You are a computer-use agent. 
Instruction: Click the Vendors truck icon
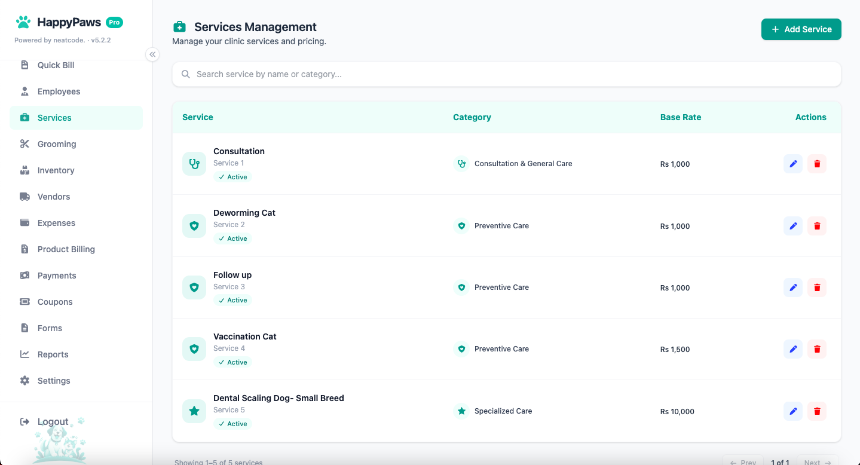25,196
